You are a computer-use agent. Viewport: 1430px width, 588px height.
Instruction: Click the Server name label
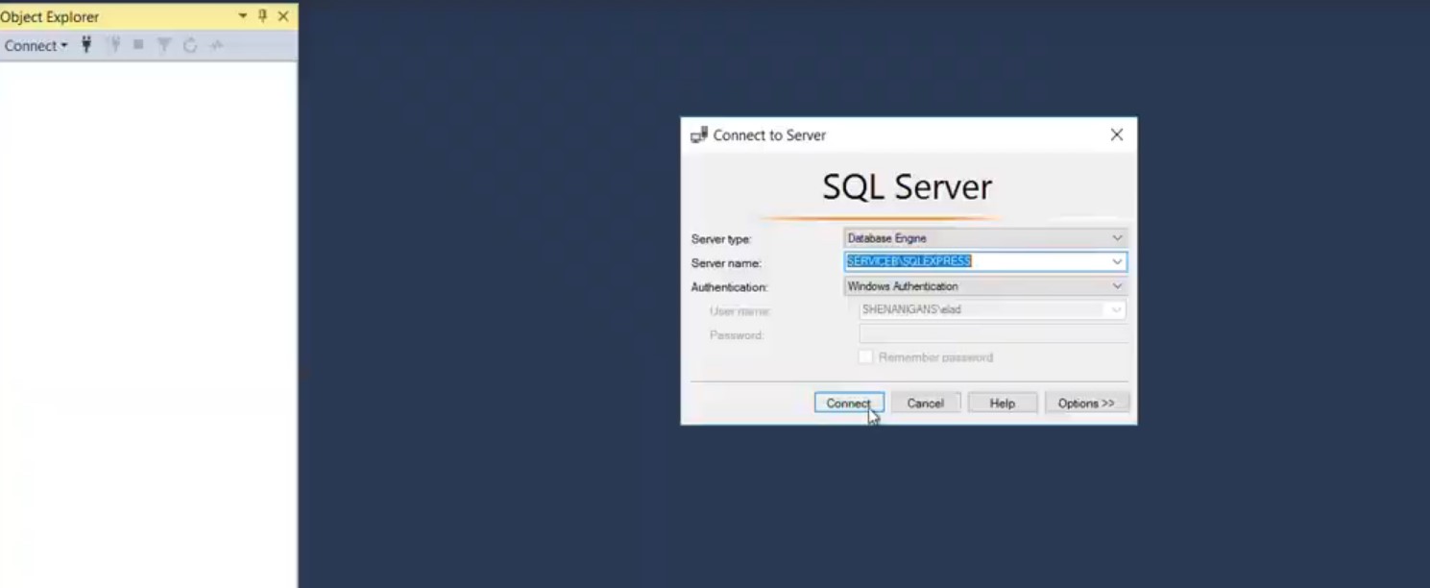point(726,263)
